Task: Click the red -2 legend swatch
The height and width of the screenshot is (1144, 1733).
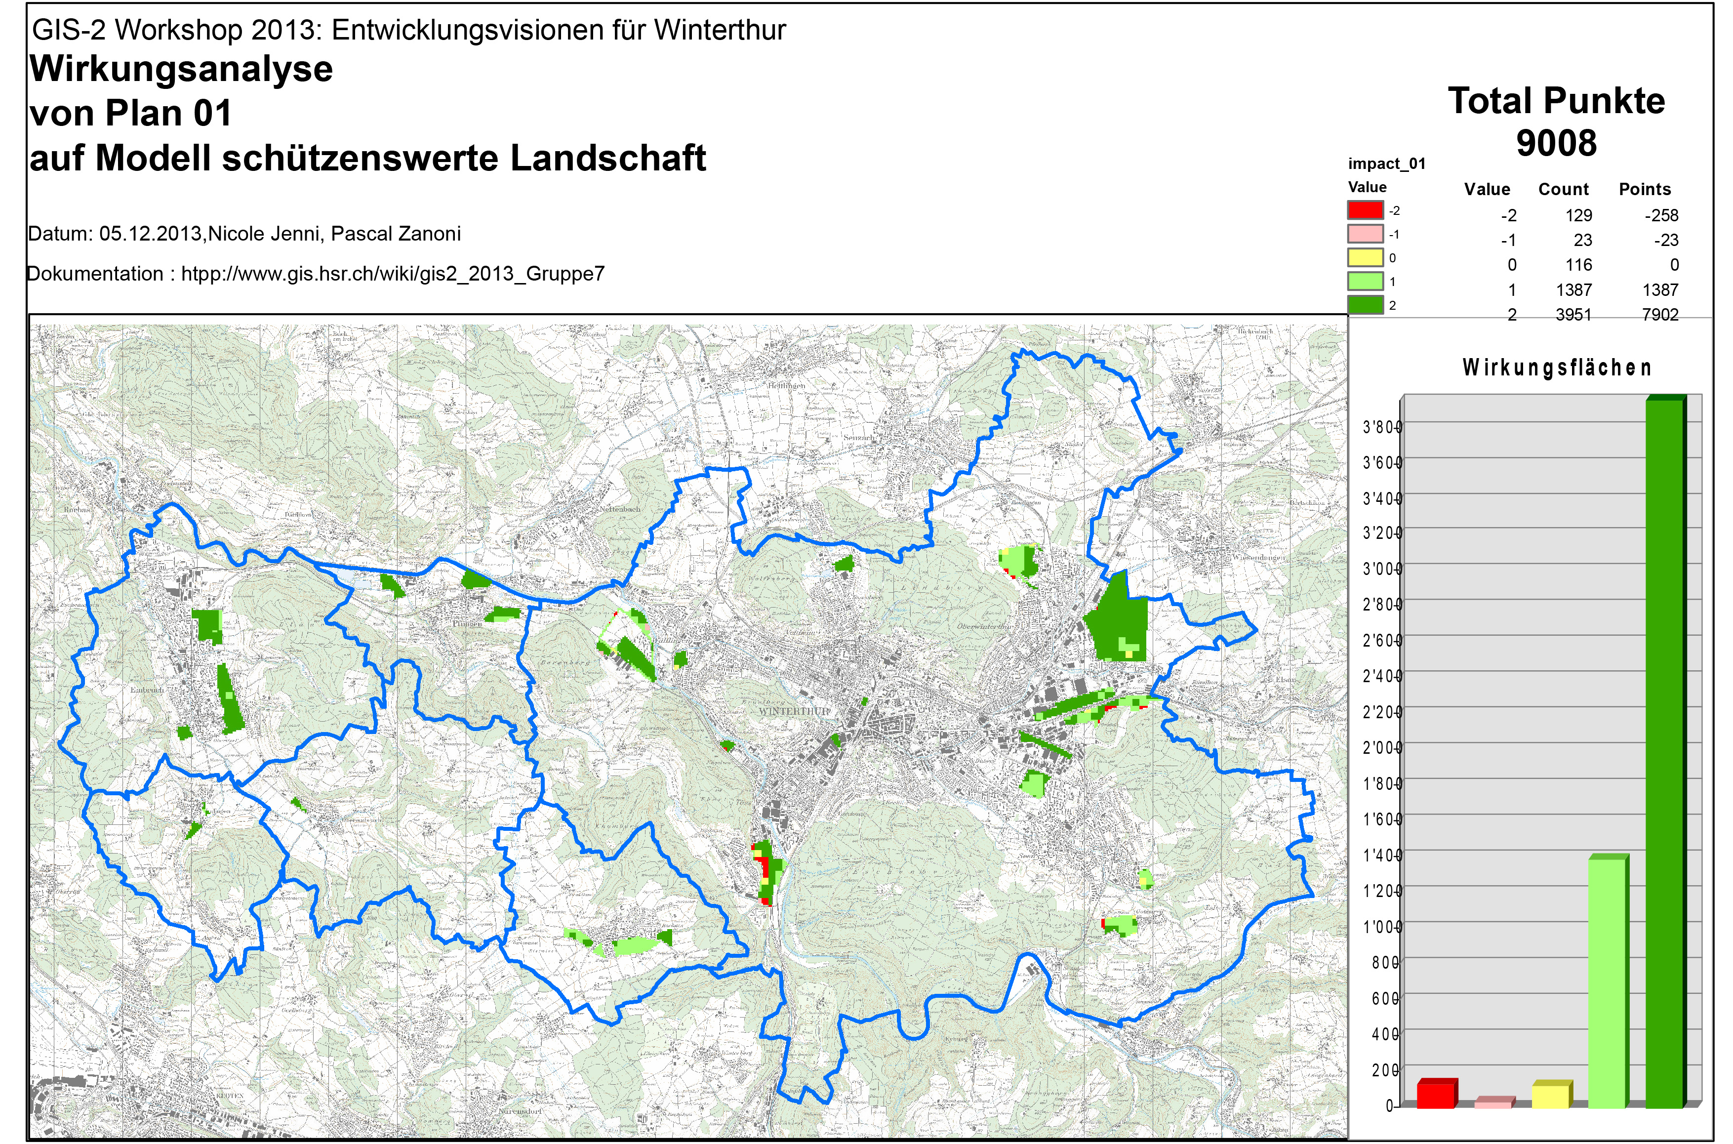Action: coord(1365,210)
